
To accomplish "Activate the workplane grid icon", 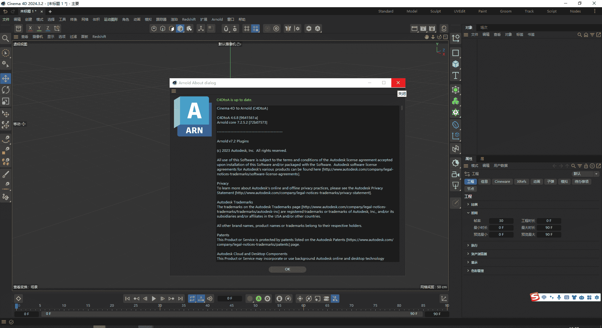I will pos(246,28).
